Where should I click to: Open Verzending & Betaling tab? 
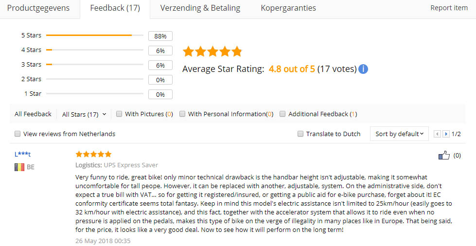[x=200, y=8]
